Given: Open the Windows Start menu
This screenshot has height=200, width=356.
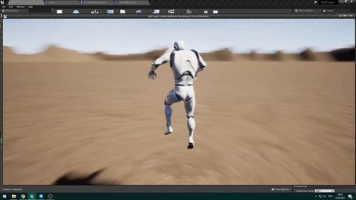Looking at the screenshot, I should pos(4,196).
